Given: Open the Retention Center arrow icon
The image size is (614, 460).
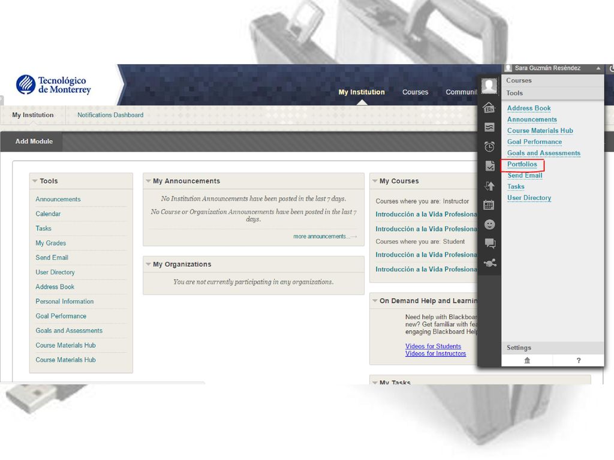Looking at the screenshot, I should [x=489, y=186].
